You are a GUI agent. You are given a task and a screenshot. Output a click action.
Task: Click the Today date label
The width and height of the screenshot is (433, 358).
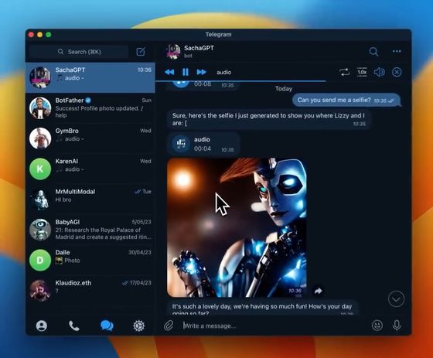283,89
